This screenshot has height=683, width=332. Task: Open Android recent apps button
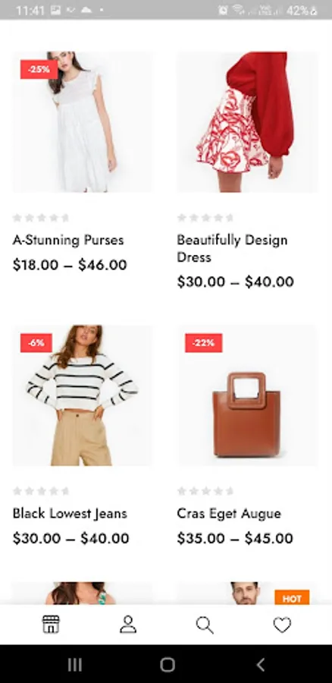pos(75,664)
